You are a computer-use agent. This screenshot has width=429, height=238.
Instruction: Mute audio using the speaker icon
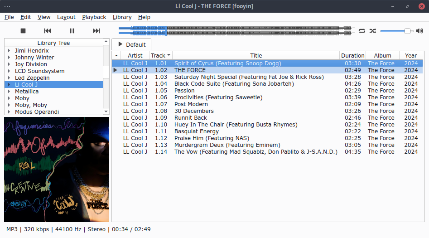tap(419, 31)
